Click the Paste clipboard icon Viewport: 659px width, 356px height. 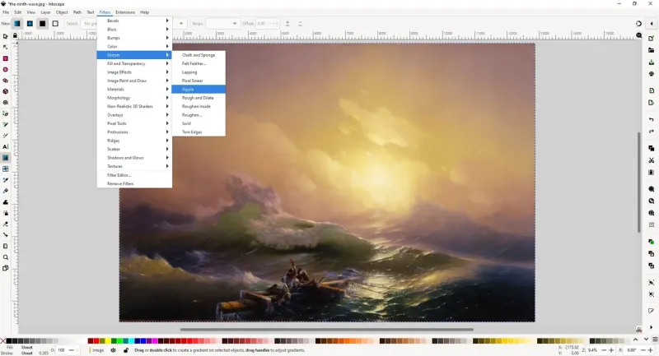pyautogui.click(x=652, y=173)
